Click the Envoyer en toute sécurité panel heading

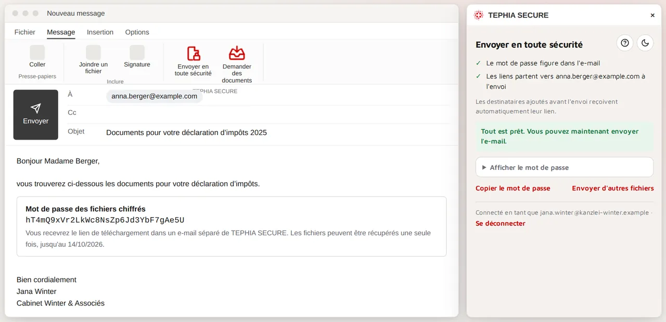529,45
